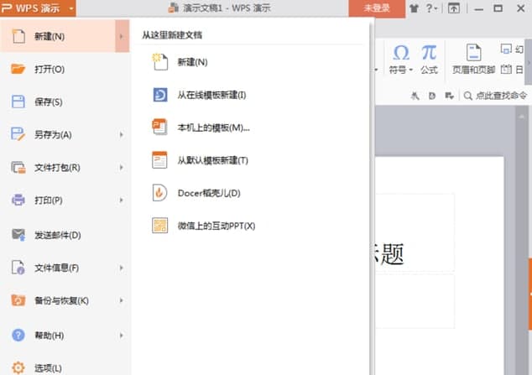Viewport: 532px width, 375px height.
Task: Click the Omega symbol (符号) icon
Action: click(x=400, y=53)
